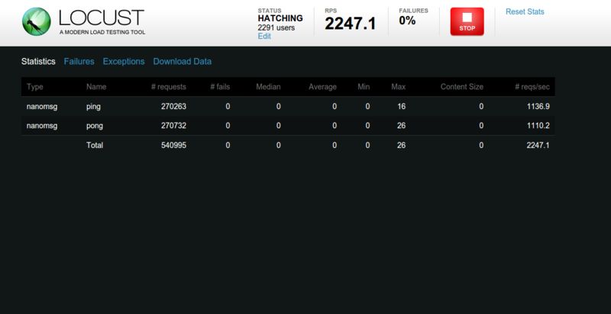Click ping request count 270263
This screenshot has width=611, height=314.
(174, 107)
